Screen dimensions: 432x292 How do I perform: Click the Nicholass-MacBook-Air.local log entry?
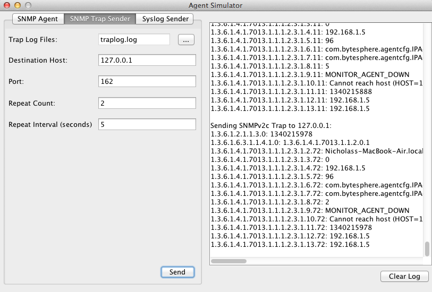[x=317, y=151]
